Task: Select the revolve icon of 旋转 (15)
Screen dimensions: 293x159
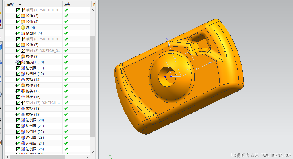Action: click(23, 91)
